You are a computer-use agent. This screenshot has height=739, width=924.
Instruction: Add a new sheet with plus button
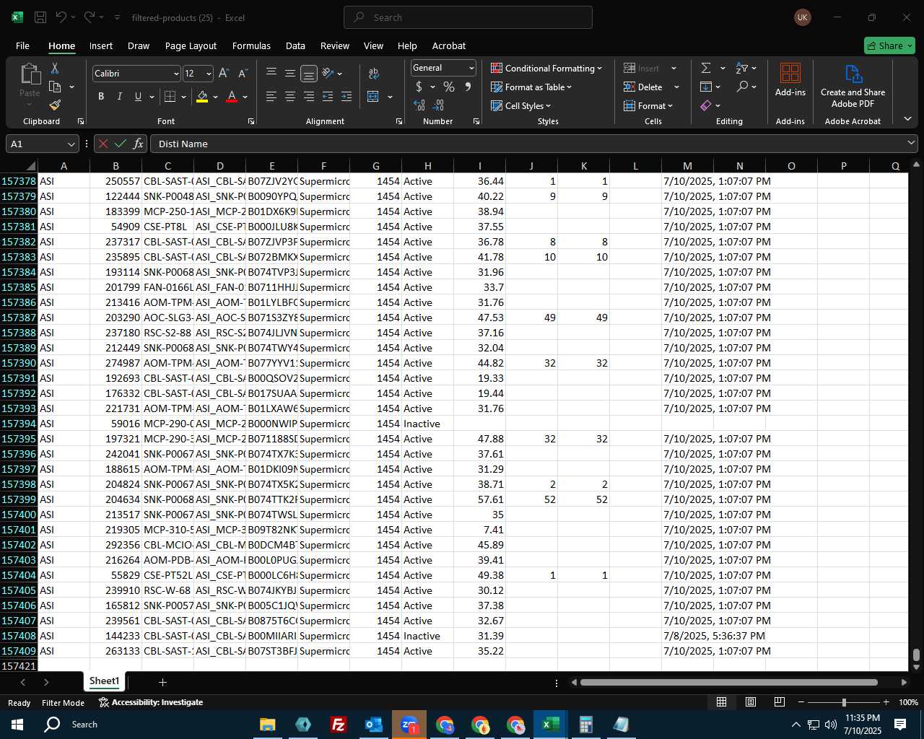pyautogui.click(x=162, y=682)
